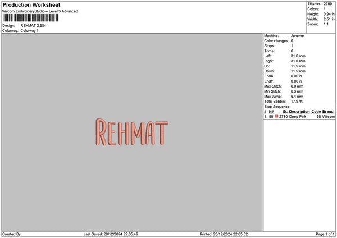Click the Total Bobbin value 17.97ft
The width and height of the screenshot is (337, 238).
[297, 102]
